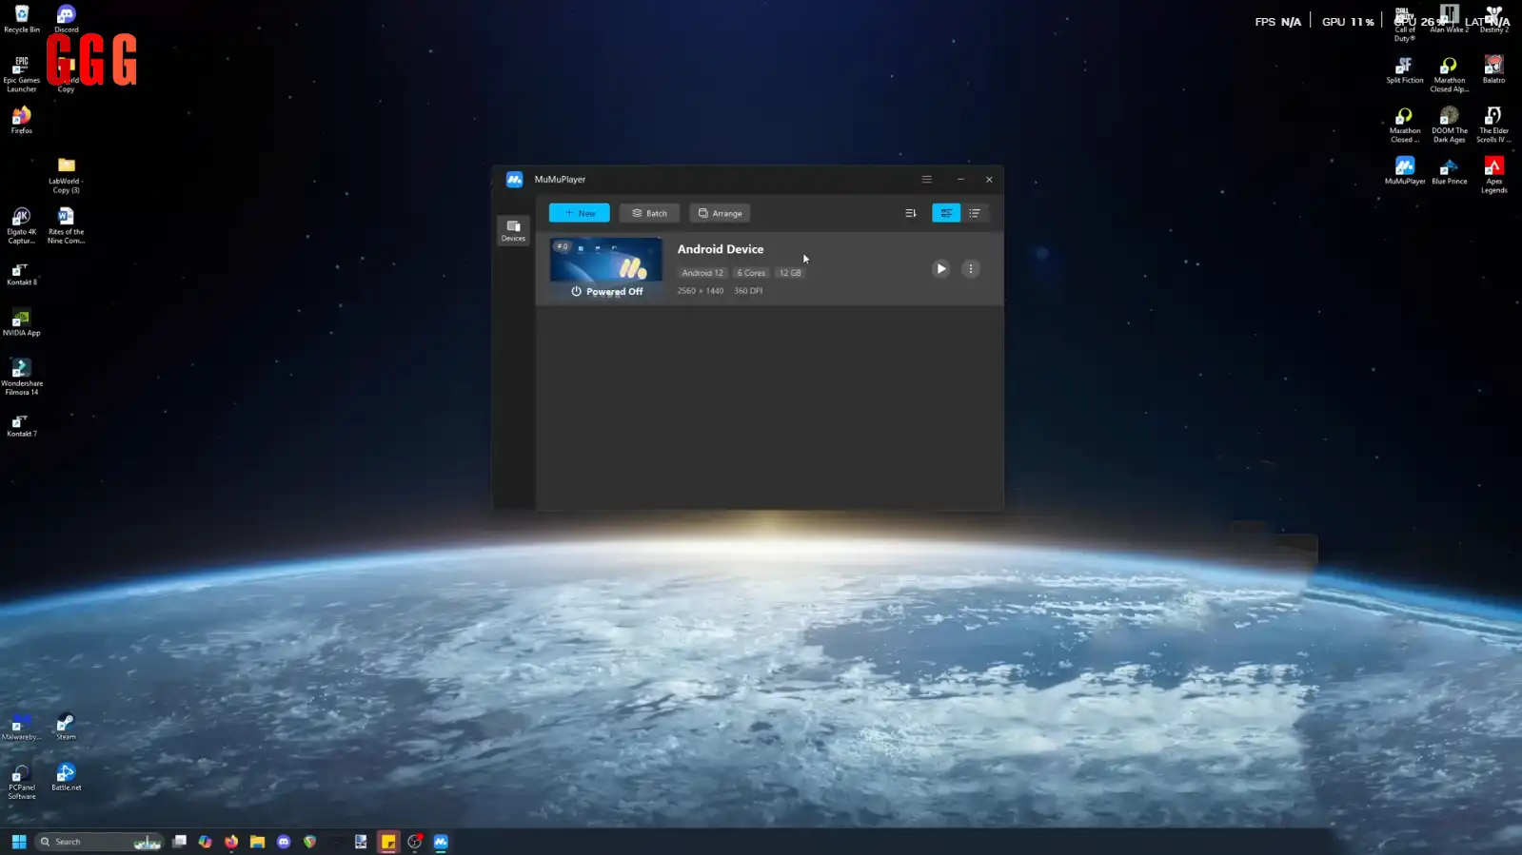The height and width of the screenshot is (855, 1522).
Task: Open the Batch operations button
Action: coord(649,213)
